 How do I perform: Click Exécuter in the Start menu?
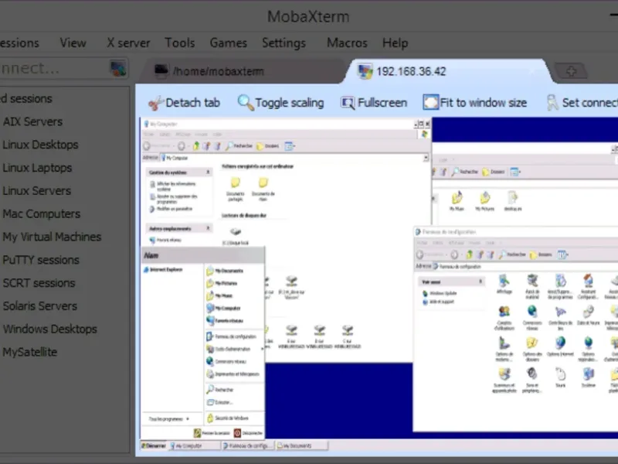click(x=220, y=402)
